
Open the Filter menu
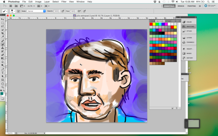coord(64,1)
